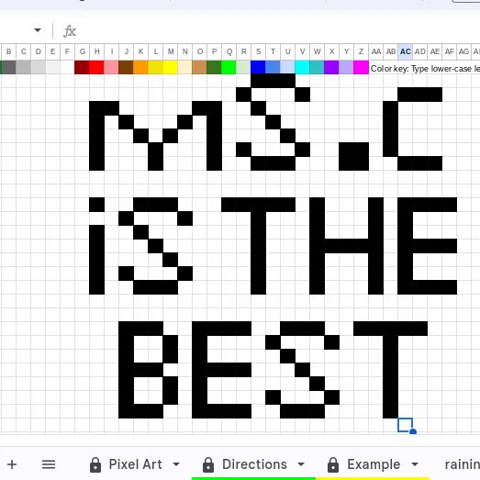480x480 pixels.
Task: Click the blue-outlined selected cell
Action: click(405, 425)
